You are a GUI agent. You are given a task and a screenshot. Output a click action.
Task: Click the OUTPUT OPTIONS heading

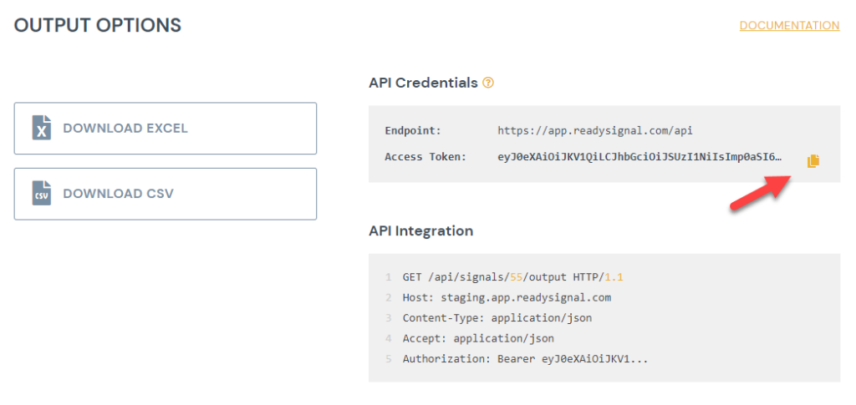(x=98, y=25)
